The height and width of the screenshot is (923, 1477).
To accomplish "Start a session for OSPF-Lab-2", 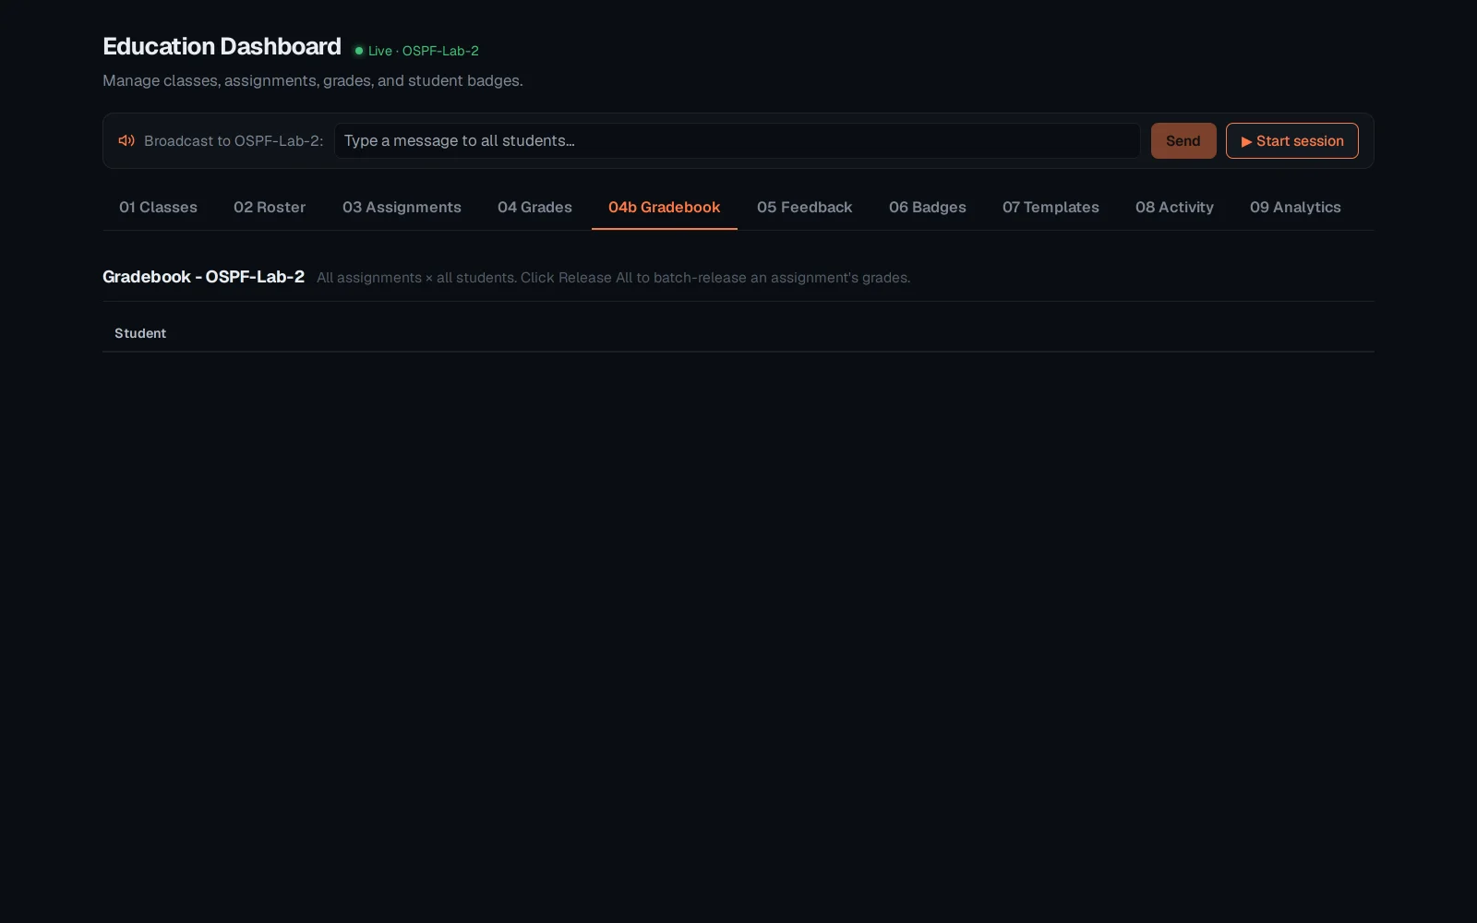I will coord(1291,140).
